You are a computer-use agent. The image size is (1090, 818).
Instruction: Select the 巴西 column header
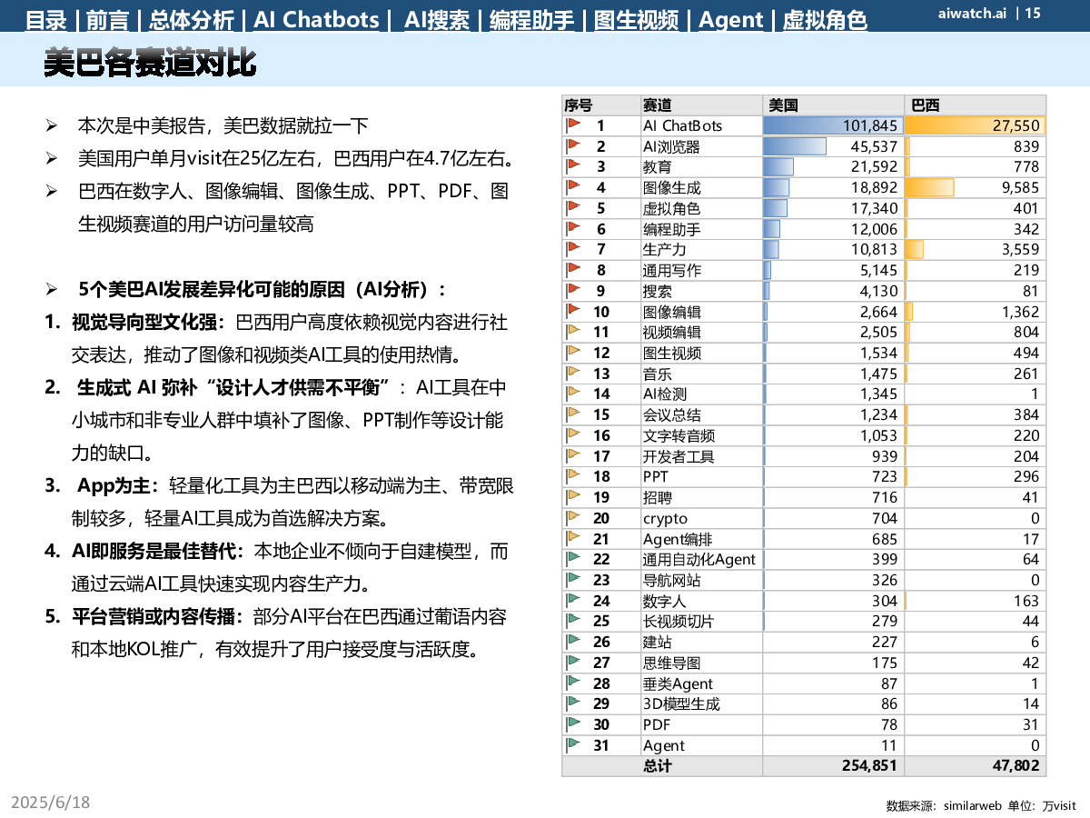point(976,105)
